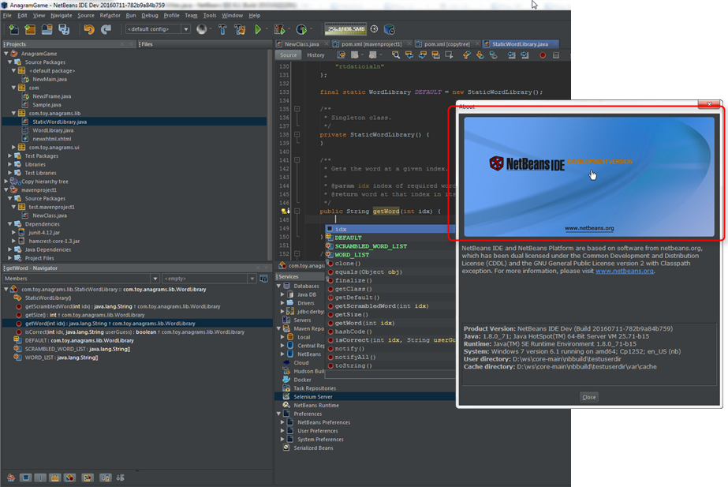The width and height of the screenshot is (728, 487).
Task: Run the project with green play icon
Action: pos(258,29)
